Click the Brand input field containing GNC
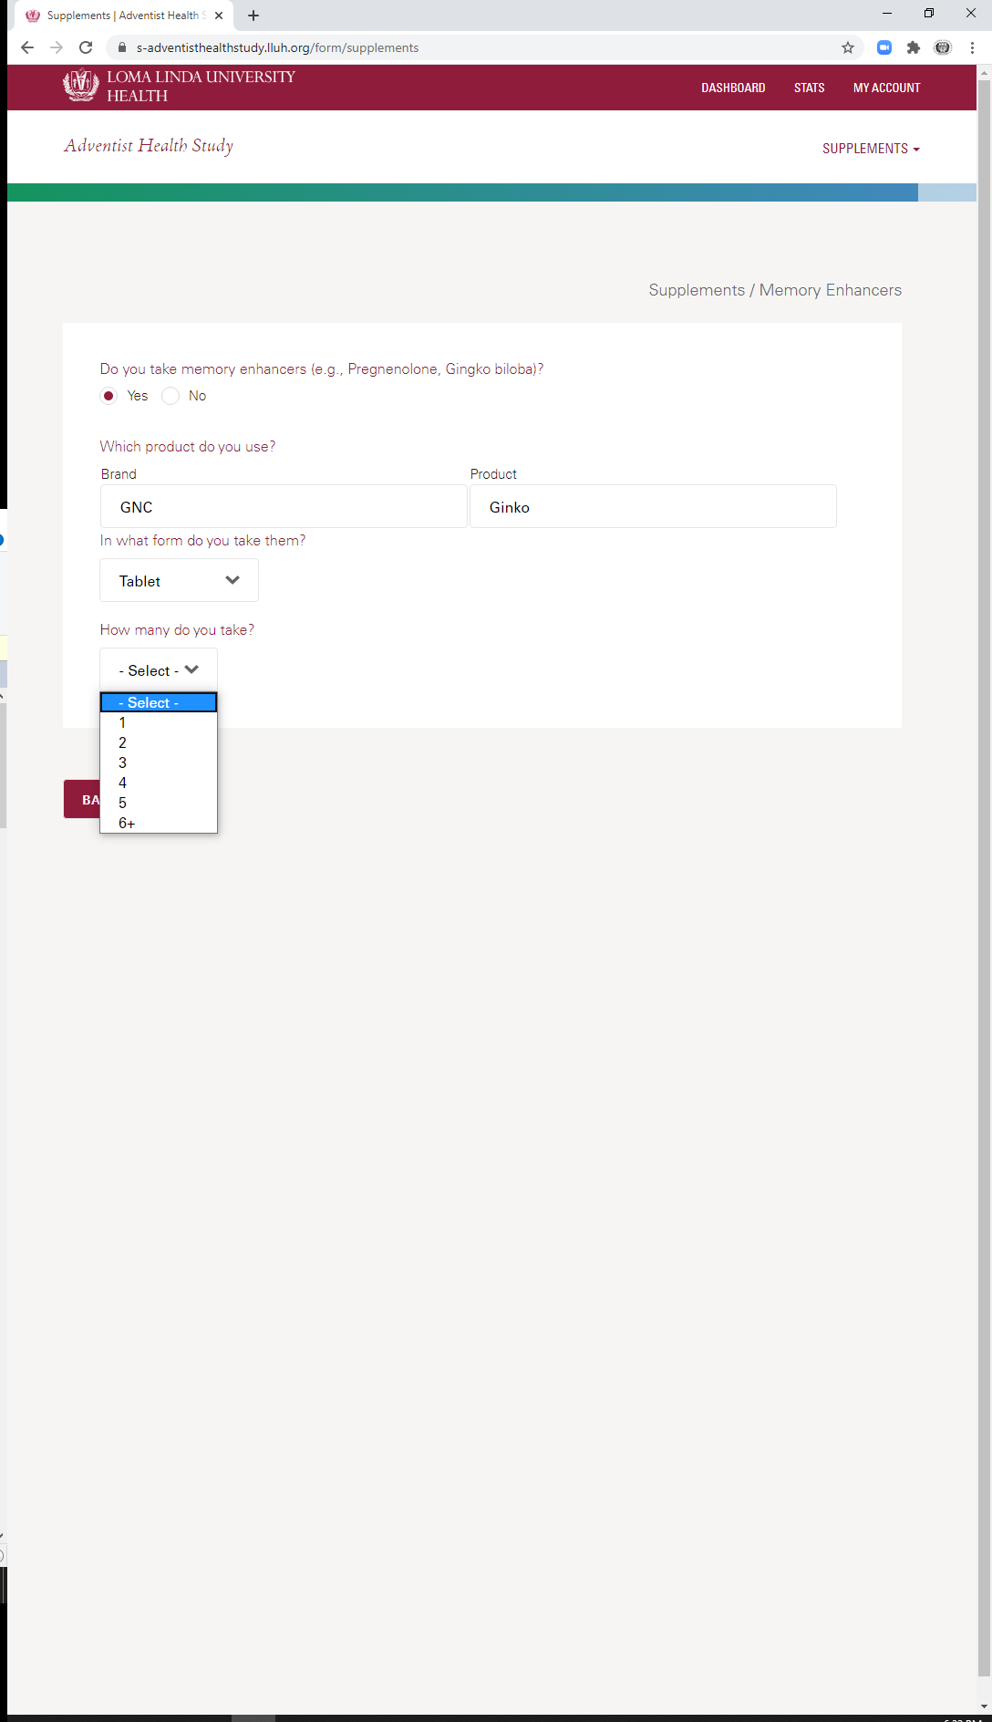This screenshot has width=992, height=1722. click(284, 506)
